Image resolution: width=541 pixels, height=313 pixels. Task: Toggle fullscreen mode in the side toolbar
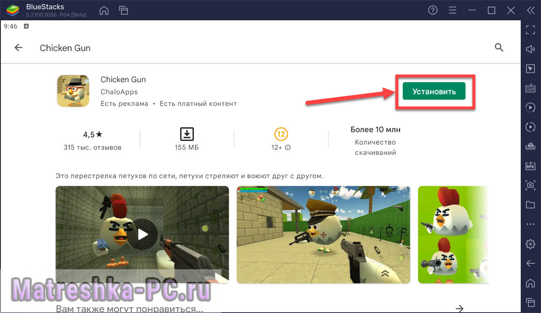click(x=530, y=30)
